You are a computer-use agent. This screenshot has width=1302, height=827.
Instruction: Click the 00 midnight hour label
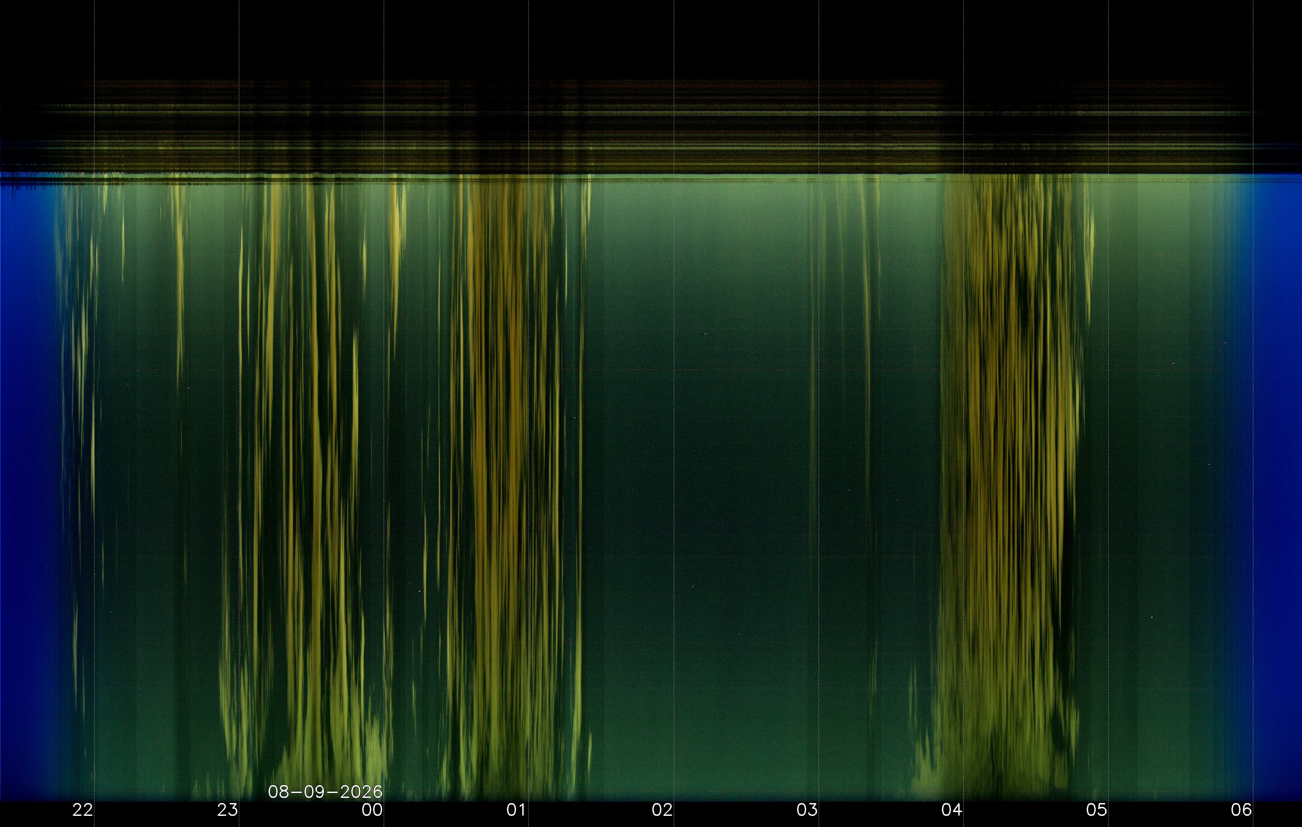pos(372,810)
